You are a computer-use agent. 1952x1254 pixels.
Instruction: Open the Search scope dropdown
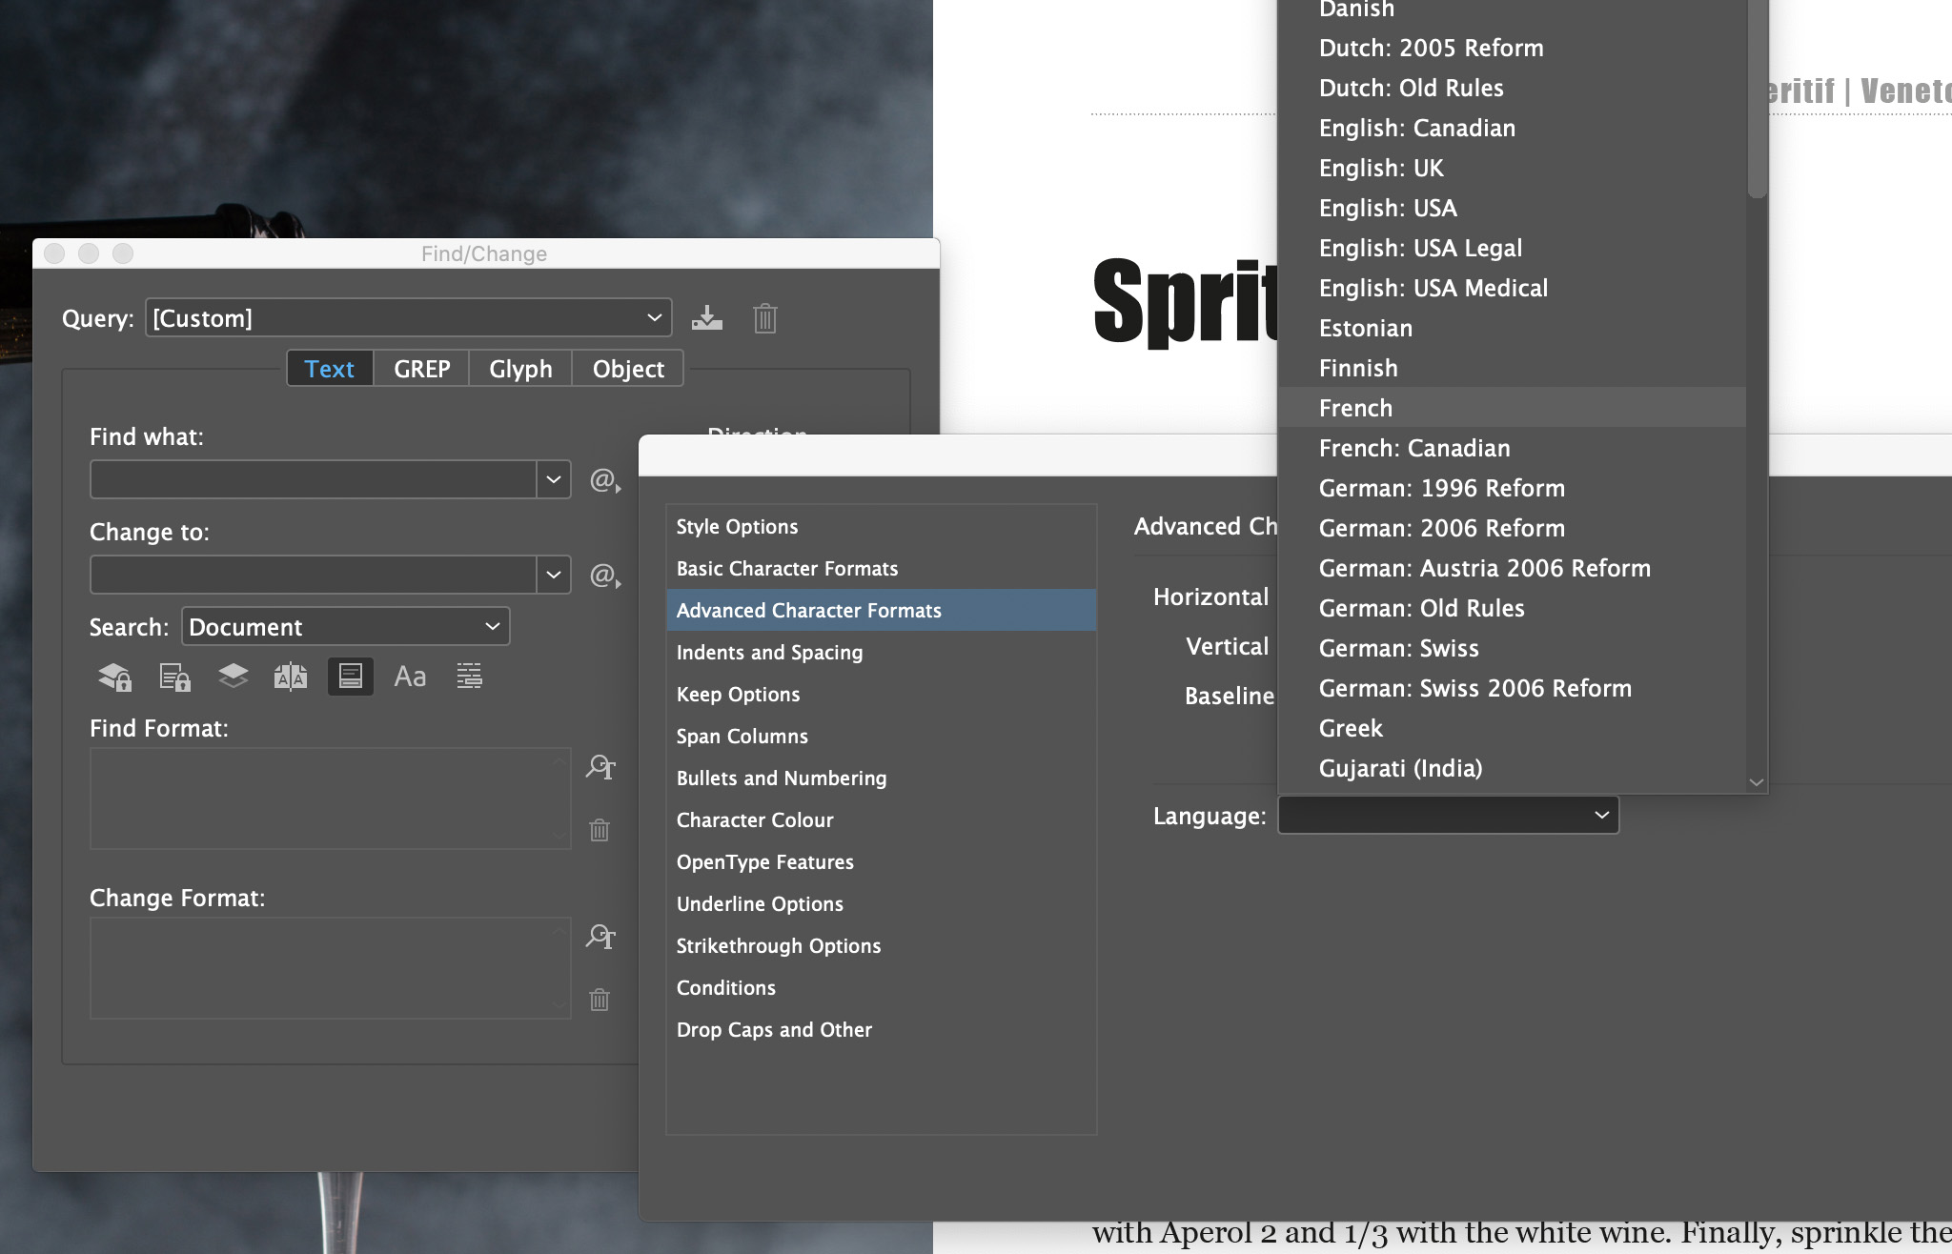point(345,626)
